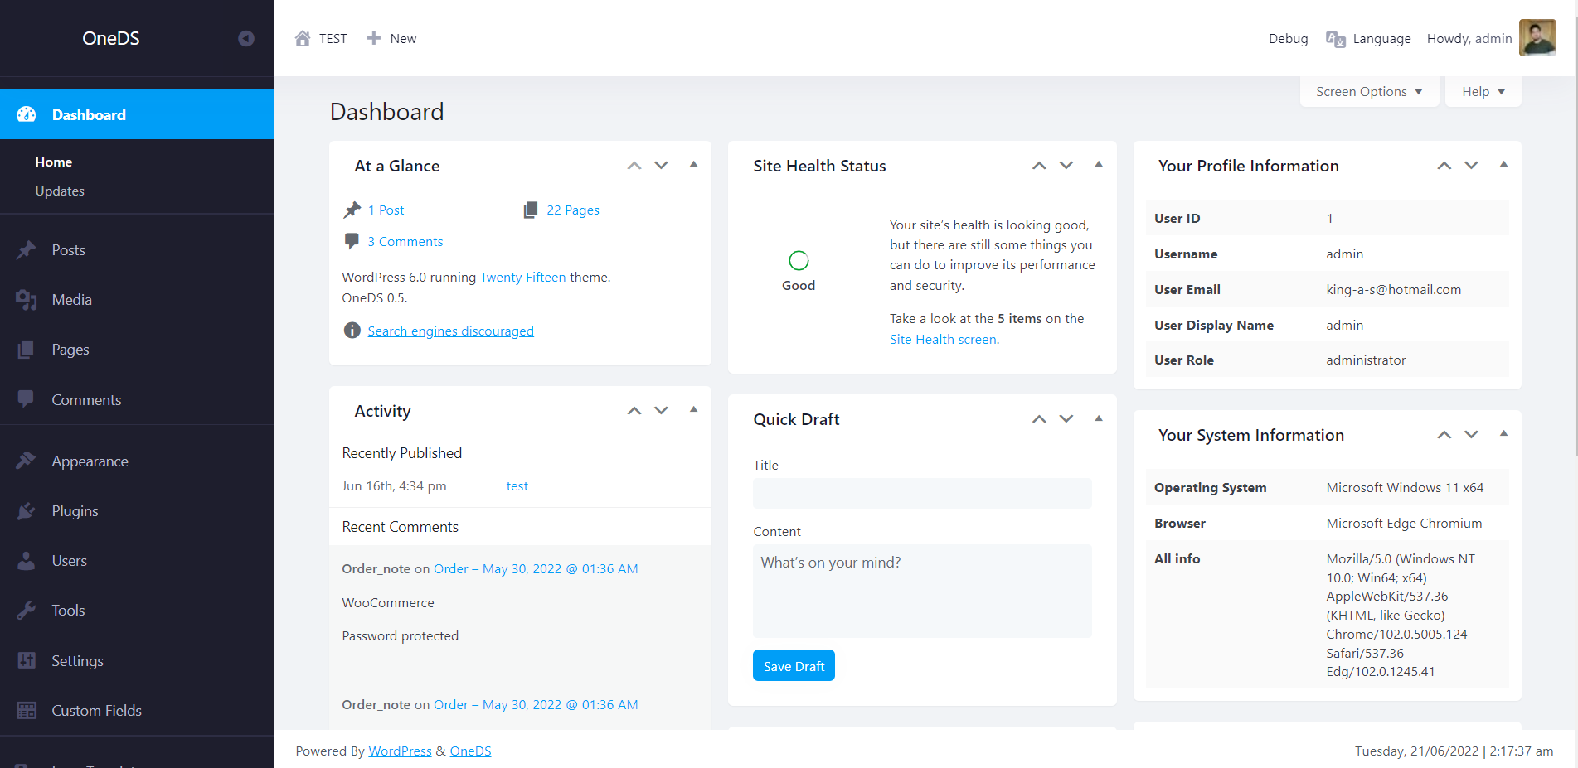
Task: Click the Tools wrench icon
Action: [x=27, y=611]
